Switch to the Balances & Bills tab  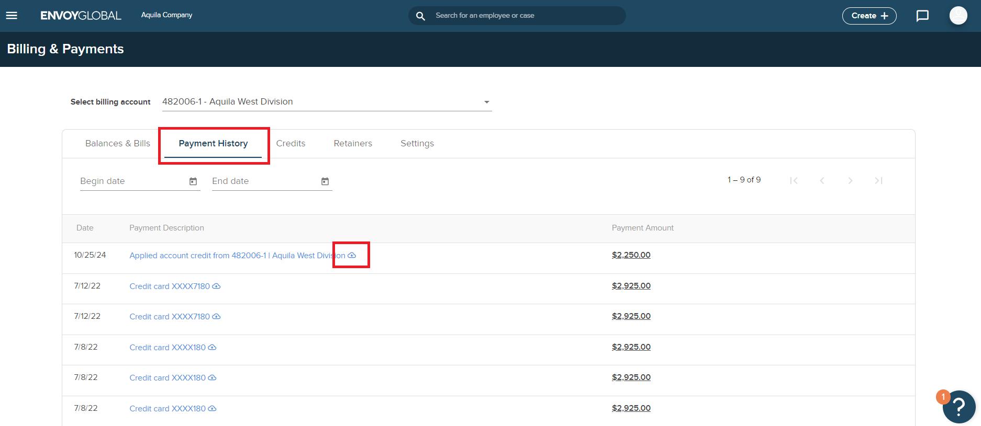(x=118, y=143)
